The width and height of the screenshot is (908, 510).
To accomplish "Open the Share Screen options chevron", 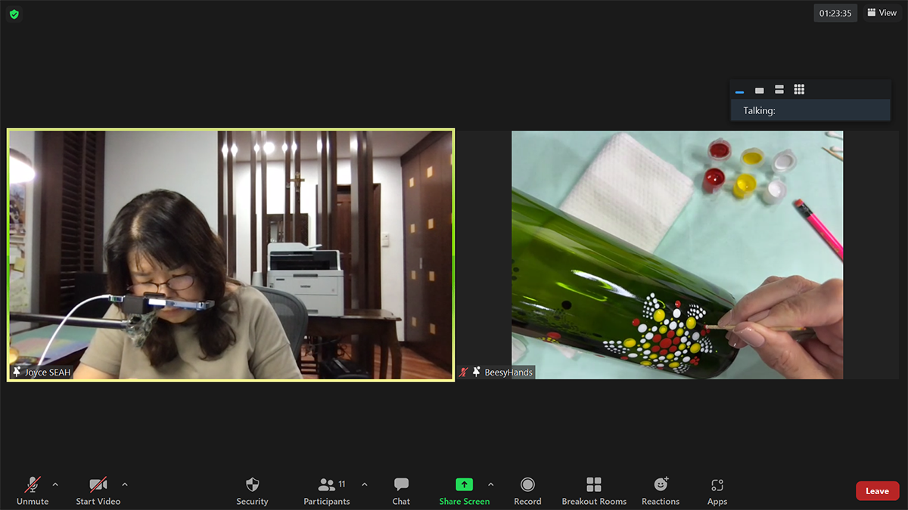I will (x=490, y=486).
